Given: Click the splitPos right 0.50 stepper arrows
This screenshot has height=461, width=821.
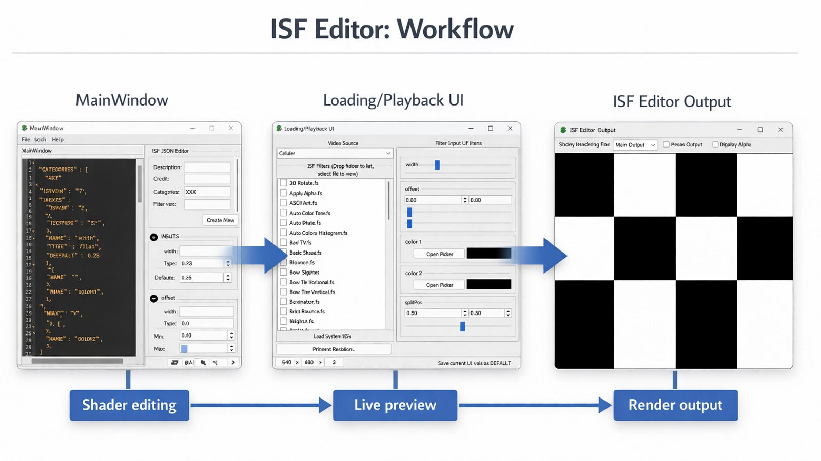Looking at the screenshot, I should click(508, 313).
